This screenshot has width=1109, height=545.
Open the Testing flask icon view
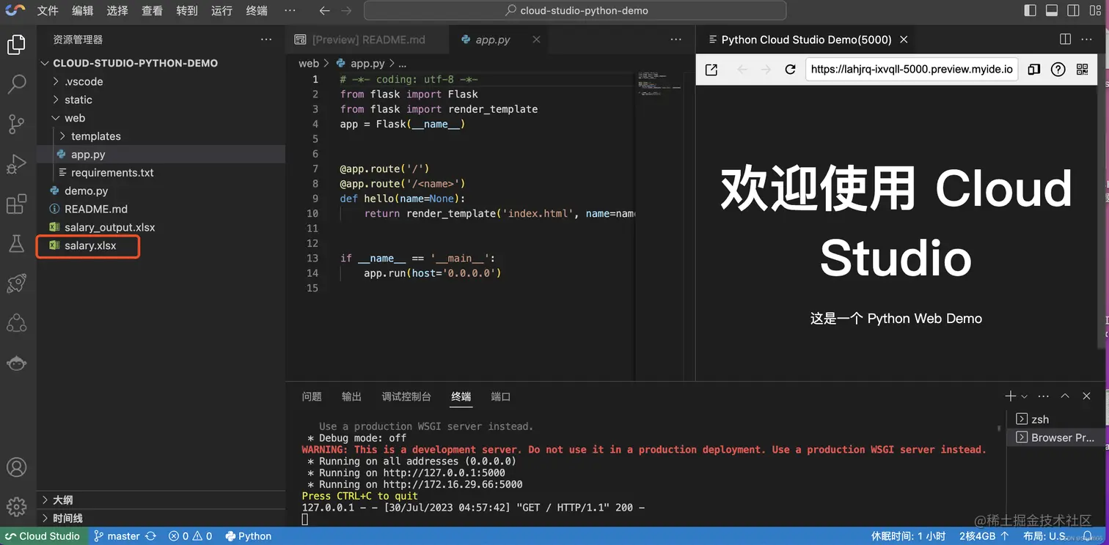tap(16, 243)
